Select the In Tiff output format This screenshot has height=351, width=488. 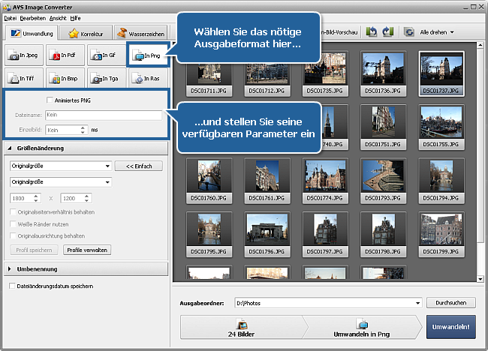tap(24, 78)
